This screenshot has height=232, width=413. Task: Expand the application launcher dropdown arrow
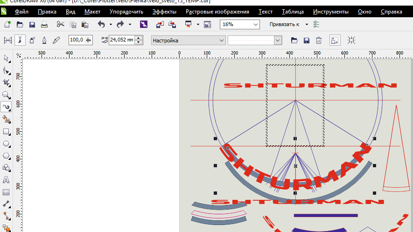[198, 25]
